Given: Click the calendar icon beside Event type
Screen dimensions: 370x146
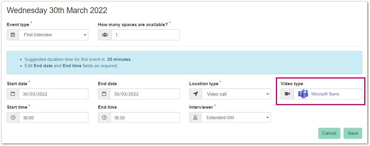Looking at the screenshot, I should [13, 35].
